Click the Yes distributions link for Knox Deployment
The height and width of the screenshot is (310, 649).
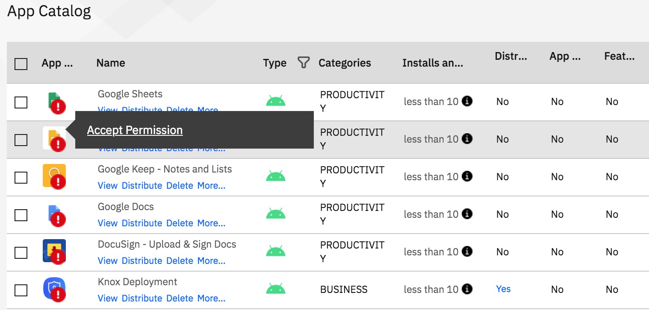[x=503, y=289]
